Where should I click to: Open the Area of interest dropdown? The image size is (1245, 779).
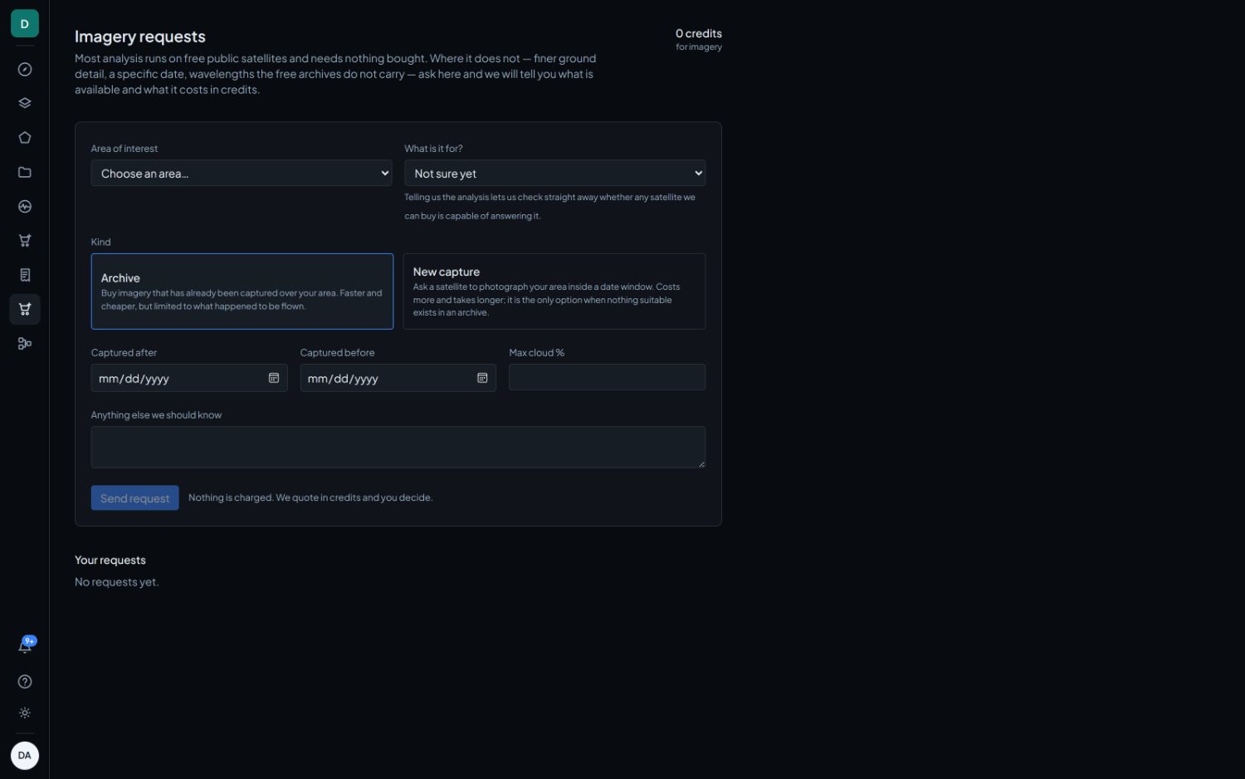click(242, 174)
